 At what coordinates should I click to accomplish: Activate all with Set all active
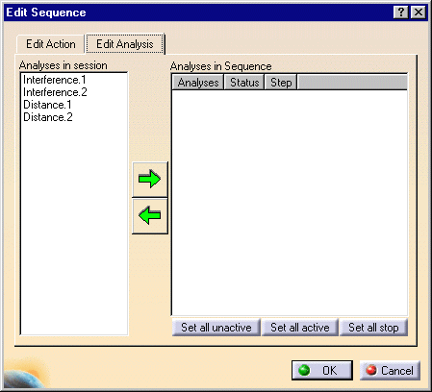[x=300, y=328]
